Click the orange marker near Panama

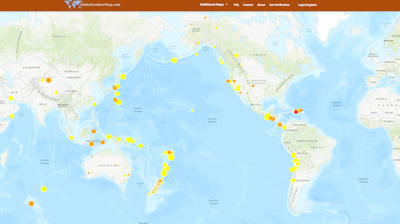(279, 125)
